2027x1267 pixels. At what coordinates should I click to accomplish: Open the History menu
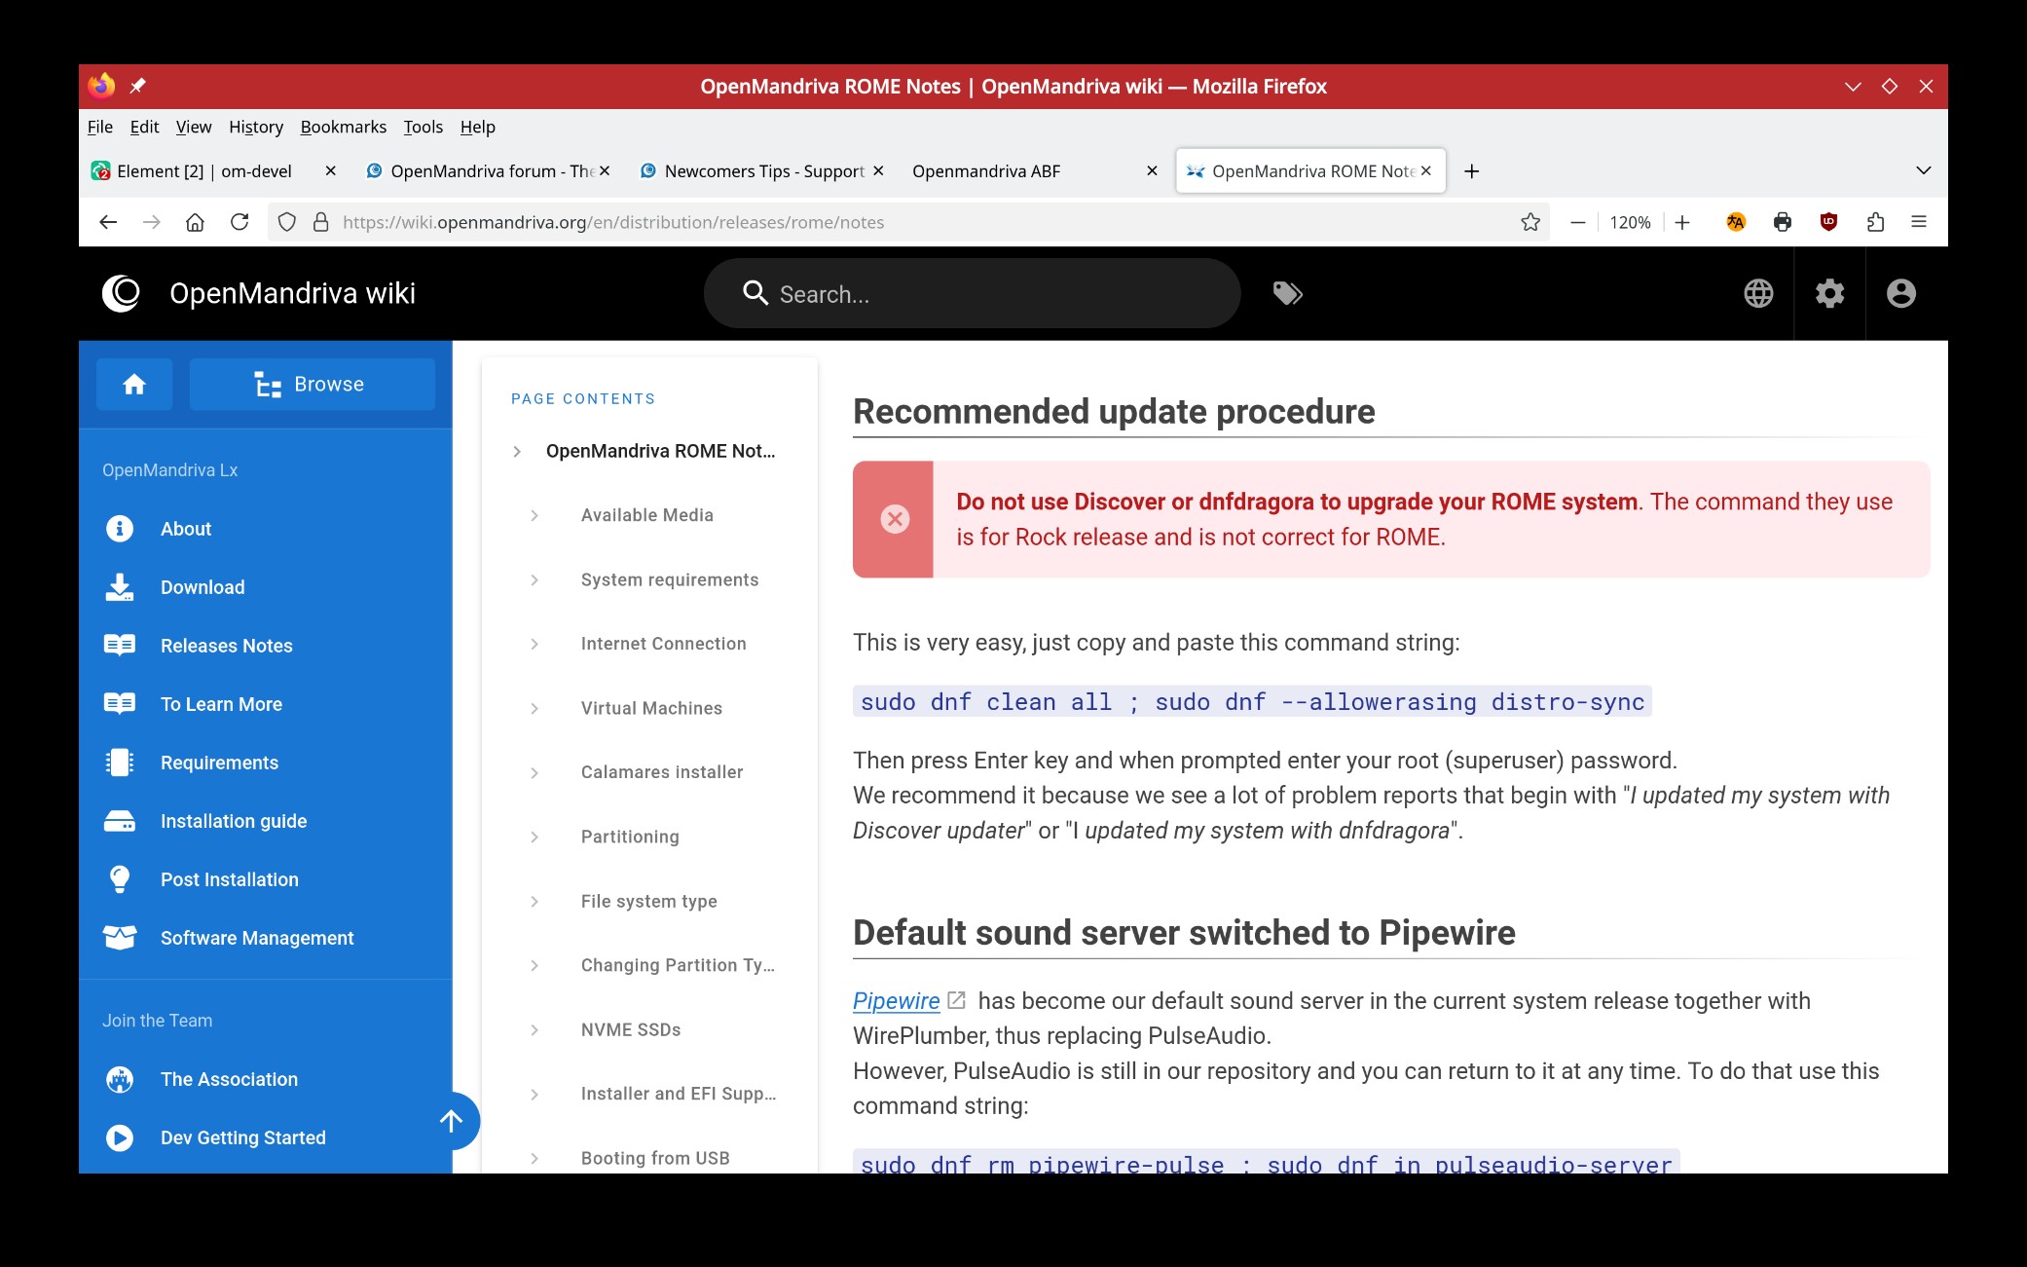point(255,127)
